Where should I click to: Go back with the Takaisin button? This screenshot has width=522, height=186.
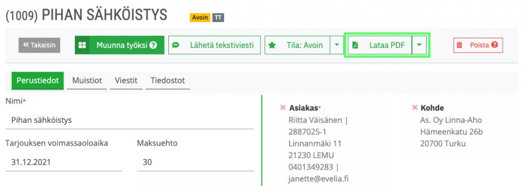[x=39, y=45]
